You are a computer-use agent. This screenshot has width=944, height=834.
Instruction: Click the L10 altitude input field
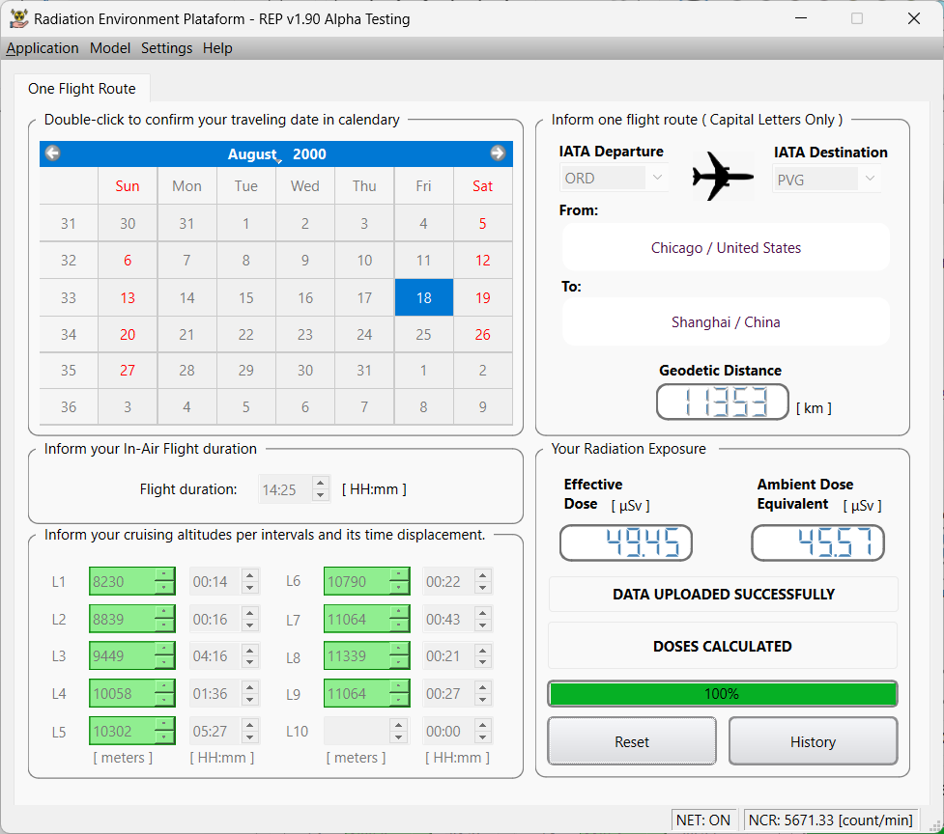click(x=356, y=731)
